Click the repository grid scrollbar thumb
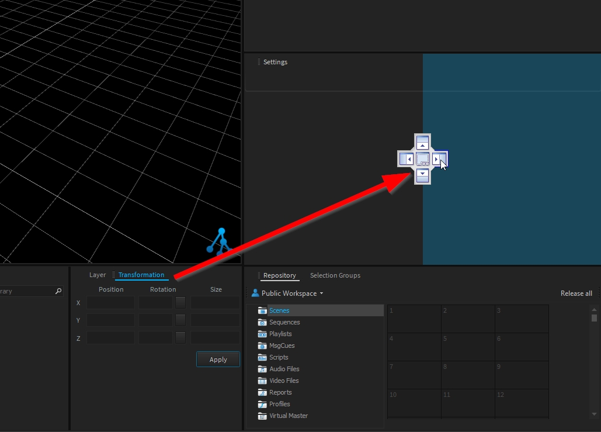This screenshot has width=601, height=432. (x=594, y=318)
